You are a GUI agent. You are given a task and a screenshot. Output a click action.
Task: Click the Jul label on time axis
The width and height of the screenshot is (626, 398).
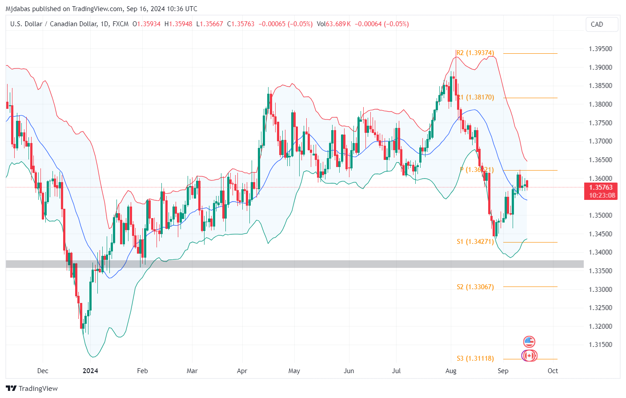click(x=396, y=371)
